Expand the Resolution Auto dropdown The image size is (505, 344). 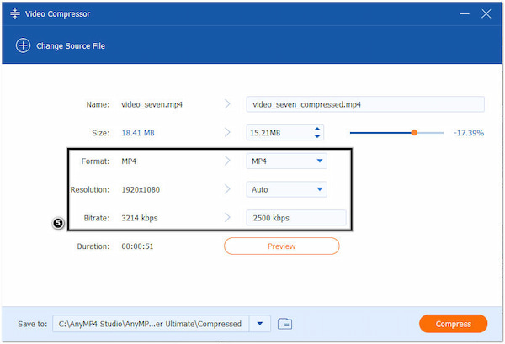[286, 189]
